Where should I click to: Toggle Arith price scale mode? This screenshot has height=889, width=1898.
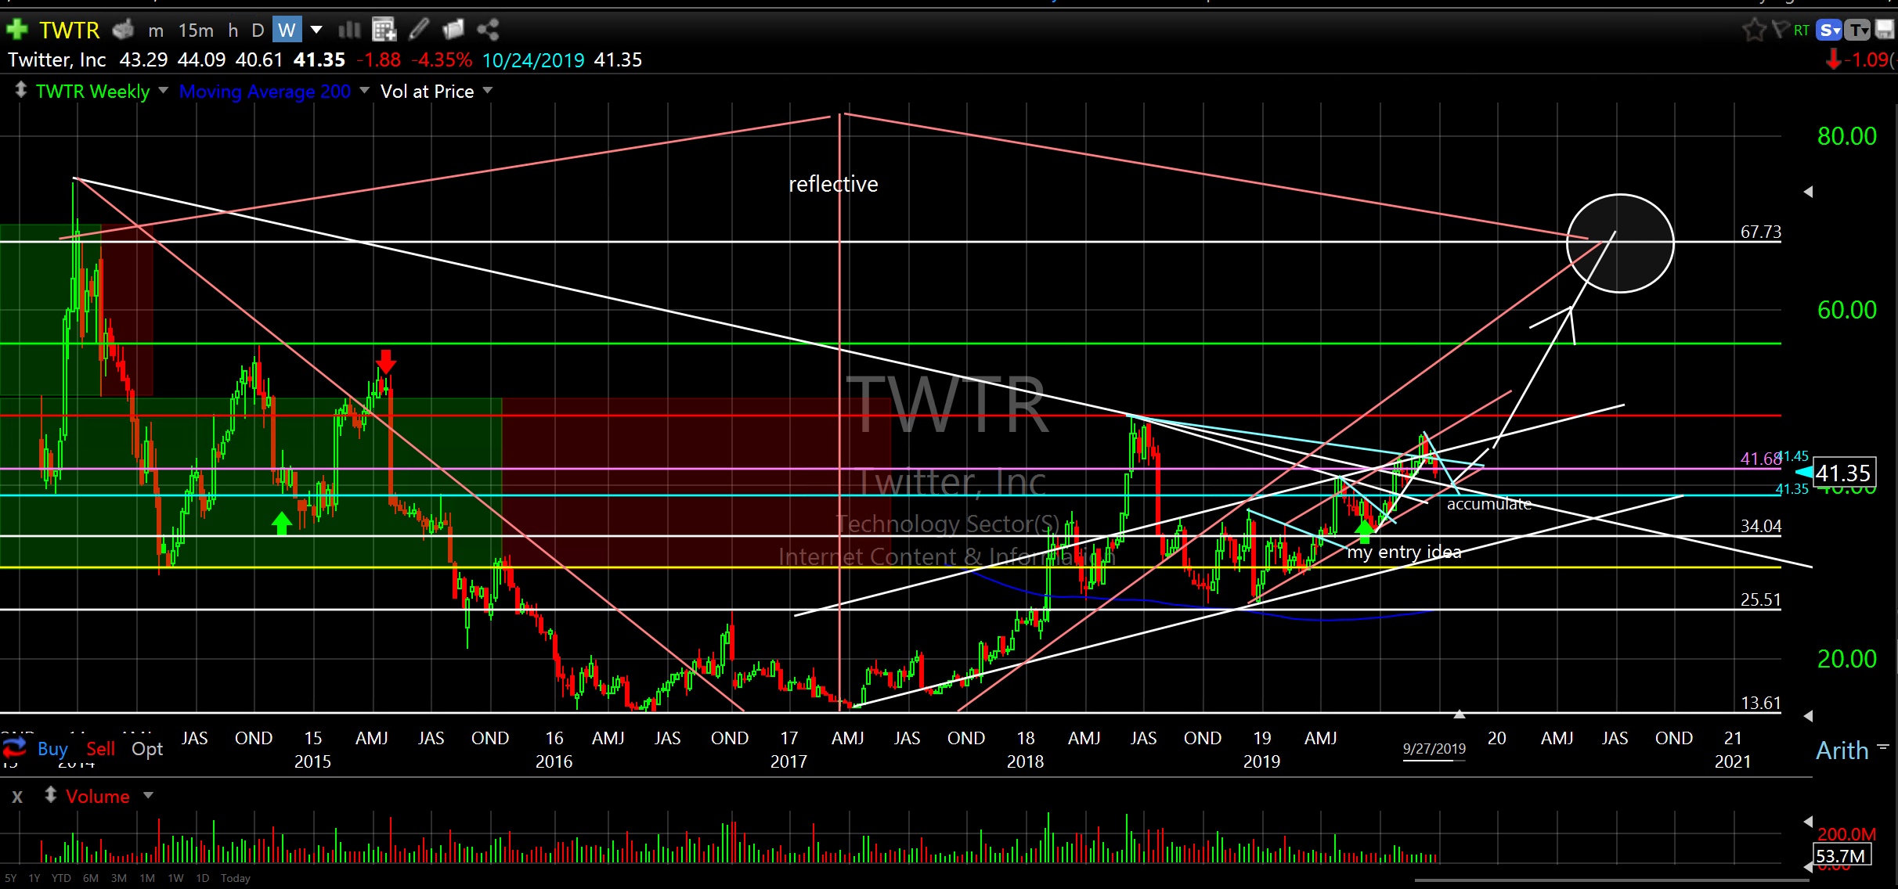point(1842,750)
